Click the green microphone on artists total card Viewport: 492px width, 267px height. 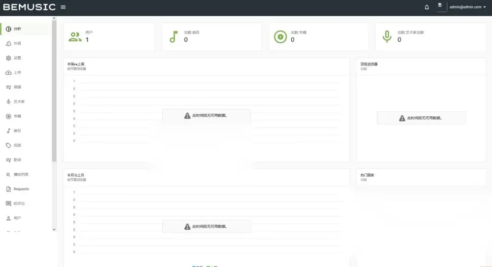pos(387,37)
